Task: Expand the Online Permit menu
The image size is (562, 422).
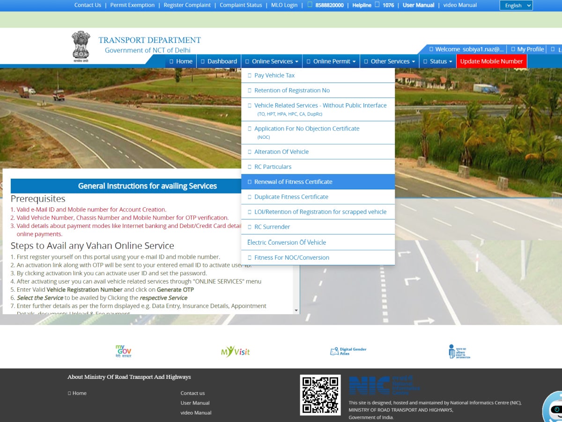Action: 331,61
